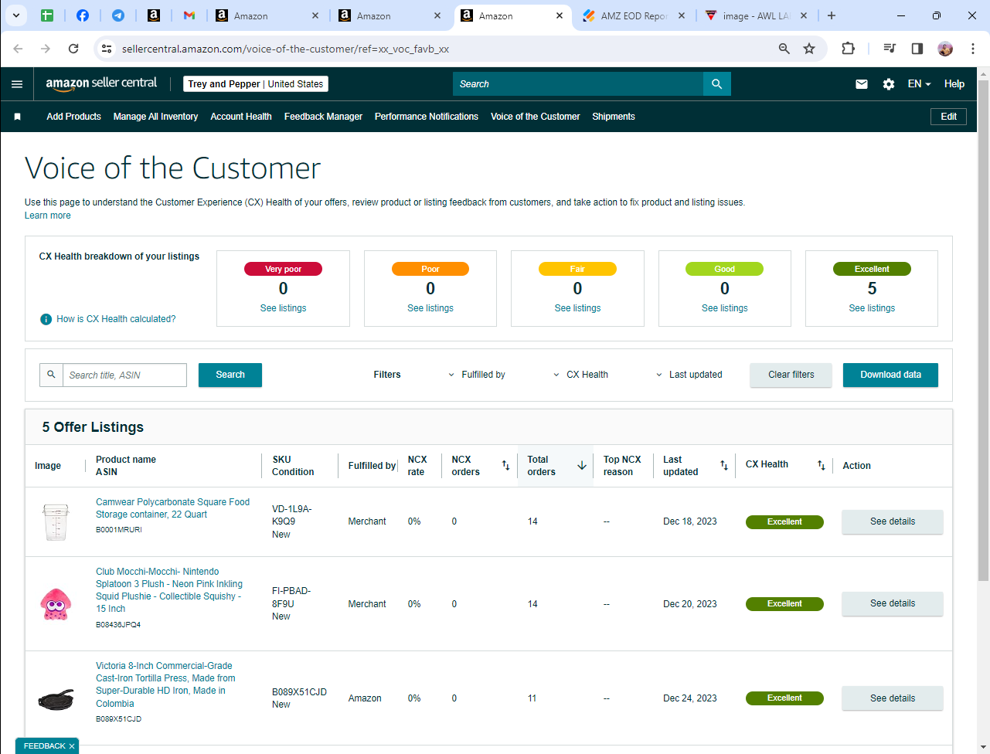Expand the CX Health filter

pos(580,375)
